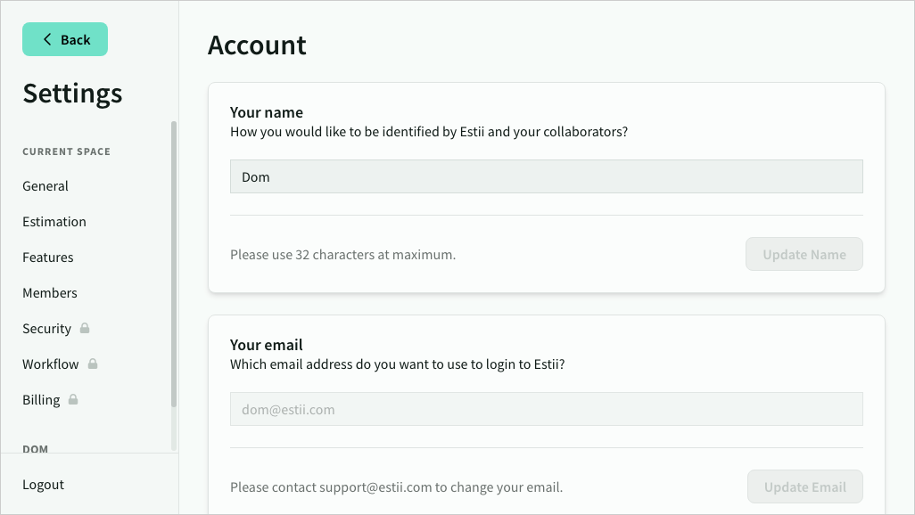The height and width of the screenshot is (515, 915).
Task: Go to Features settings
Action: pos(48,257)
